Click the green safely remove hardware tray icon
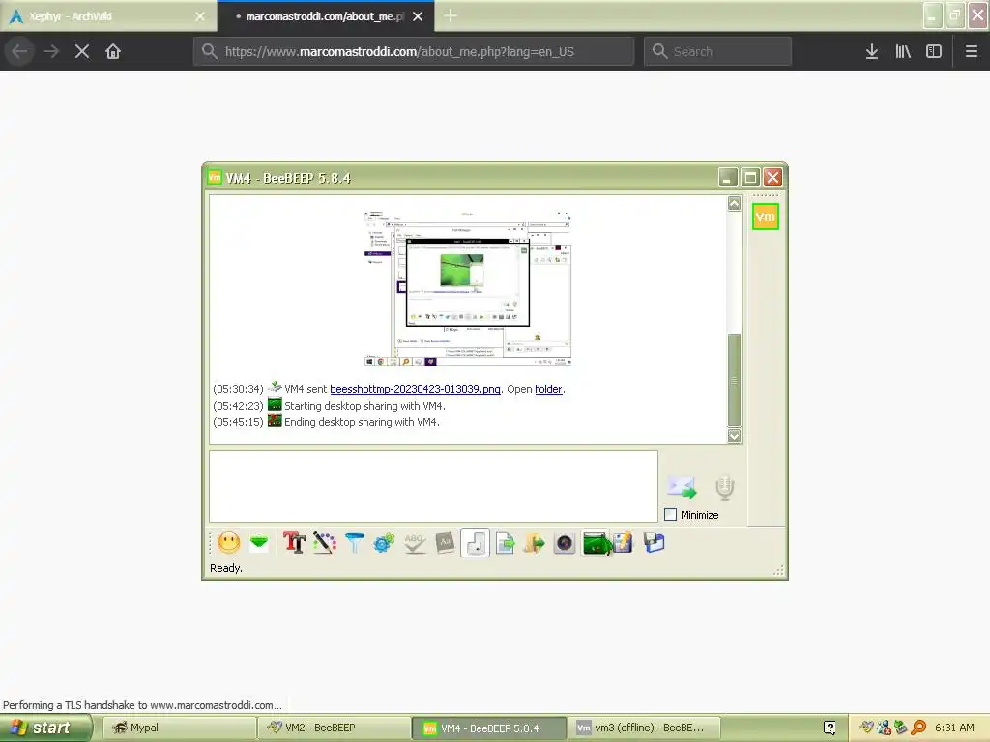Screen dimensions: 990x742 tap(901, 728)
